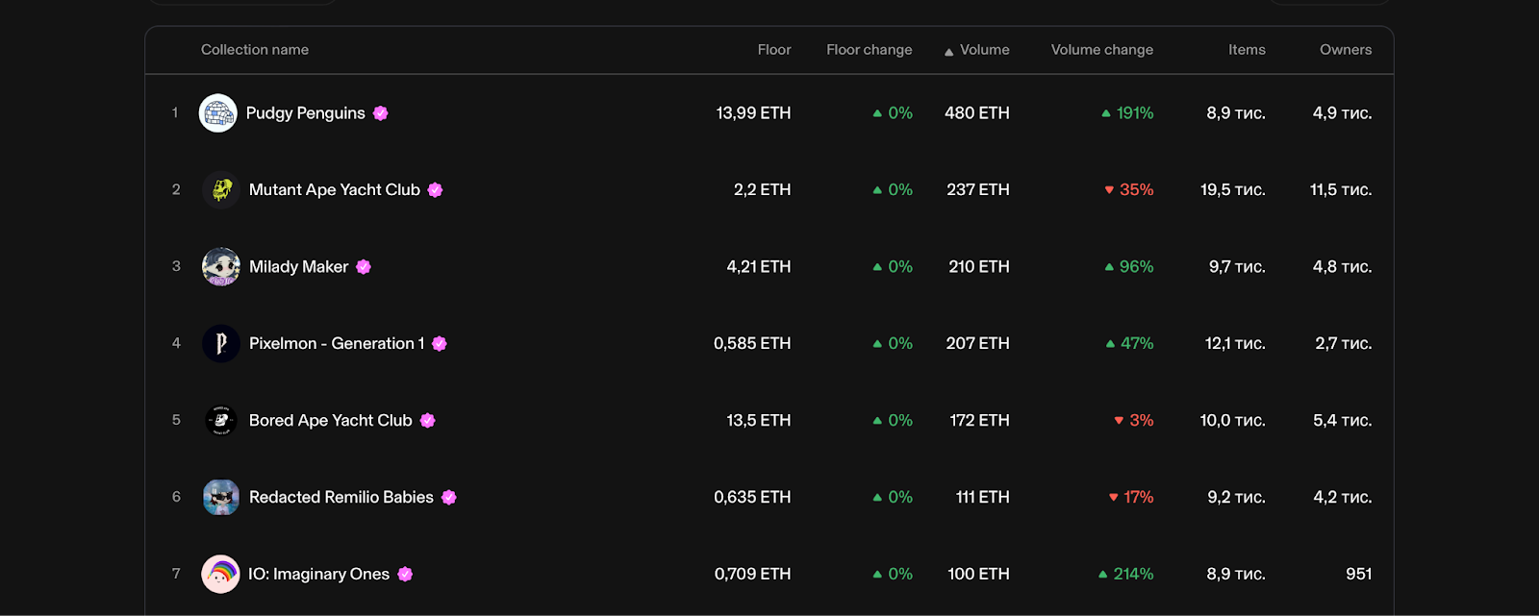Screen dimensions: 1539x616
Task: Click the 19,5 тис. items value
Action: (1233, 190)
